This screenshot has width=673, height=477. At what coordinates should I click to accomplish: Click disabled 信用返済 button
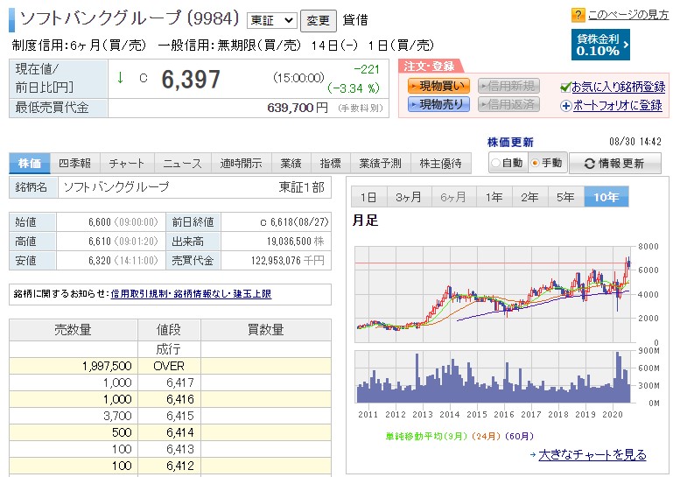508,104
